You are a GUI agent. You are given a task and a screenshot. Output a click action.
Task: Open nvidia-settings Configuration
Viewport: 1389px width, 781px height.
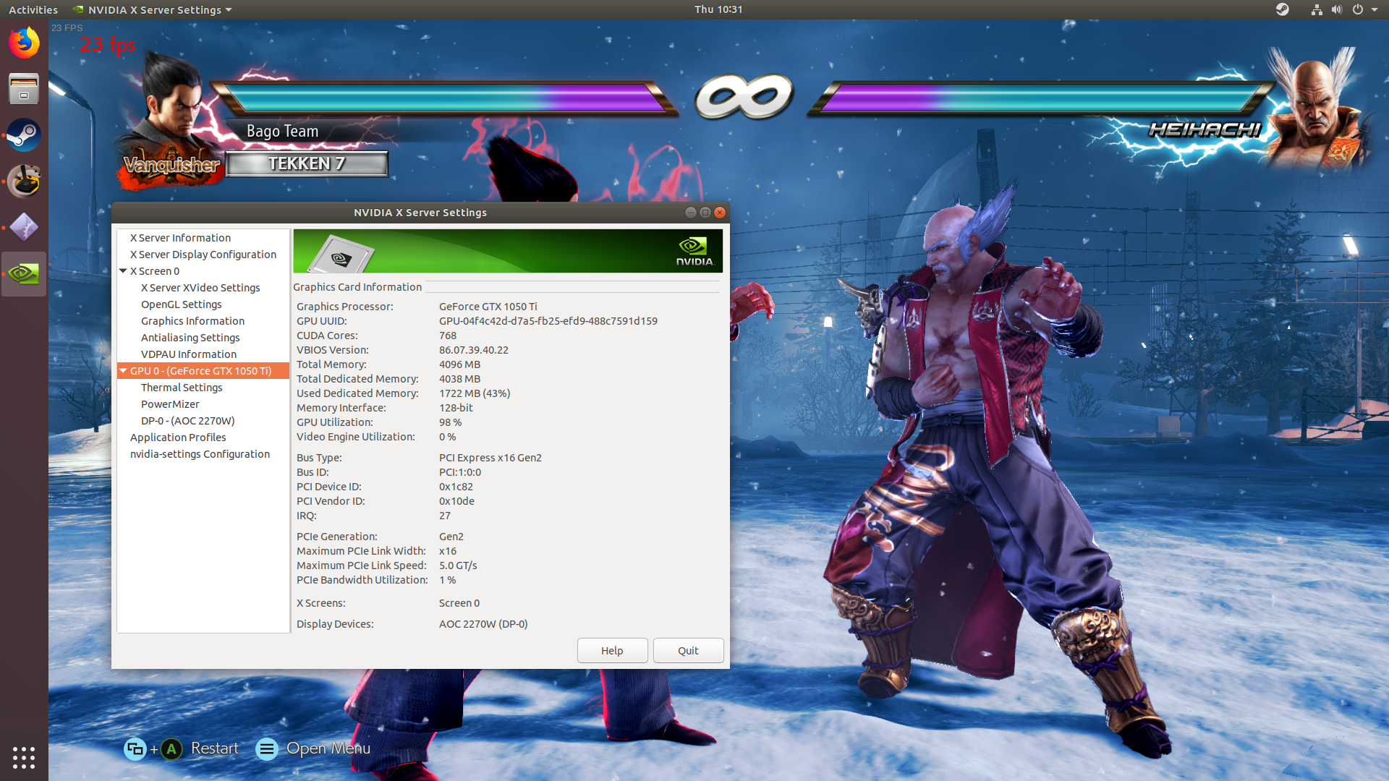tap(200, 454)
